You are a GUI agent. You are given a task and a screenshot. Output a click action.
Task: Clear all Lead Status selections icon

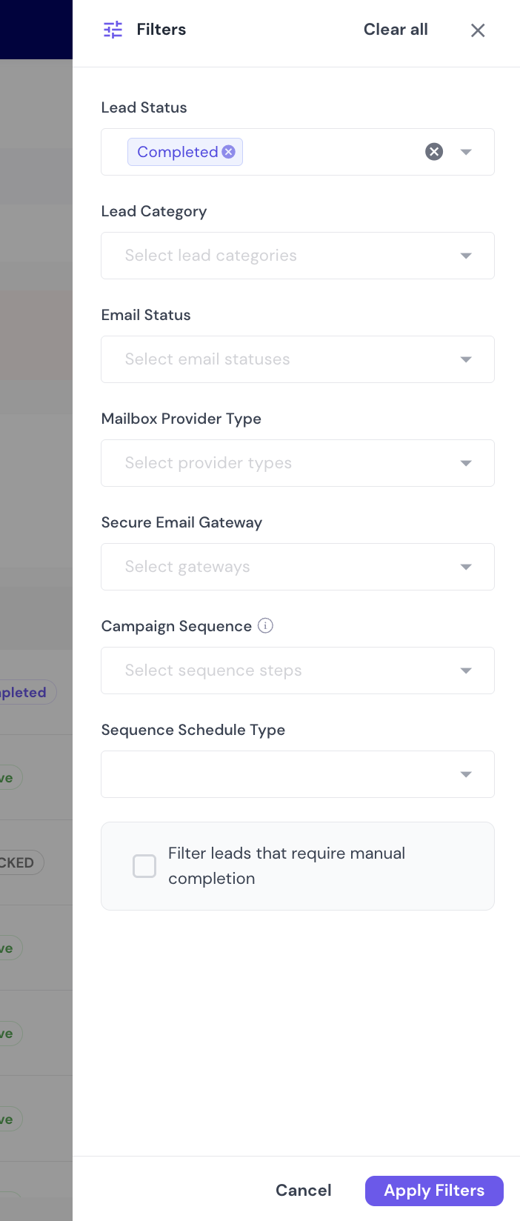coord(434,152)
